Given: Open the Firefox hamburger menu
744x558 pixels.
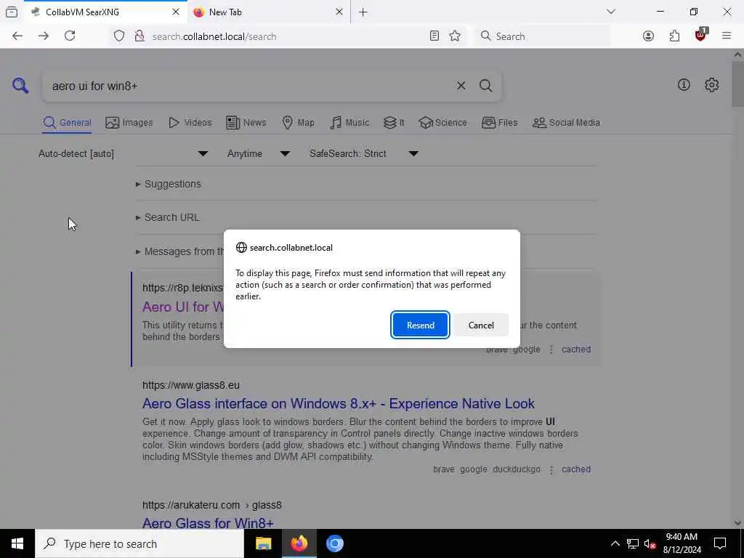Looking at the screenshot, I should [x=727, y=36].
